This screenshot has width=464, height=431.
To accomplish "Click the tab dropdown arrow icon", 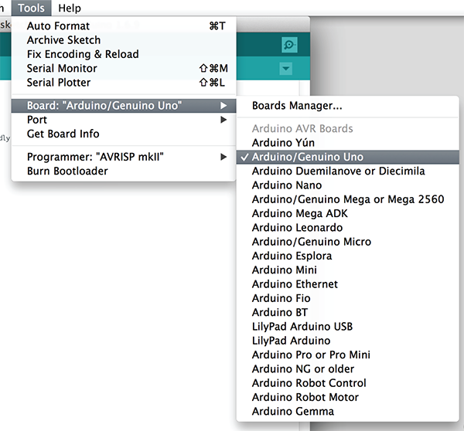I will click(x=285, y=69).
